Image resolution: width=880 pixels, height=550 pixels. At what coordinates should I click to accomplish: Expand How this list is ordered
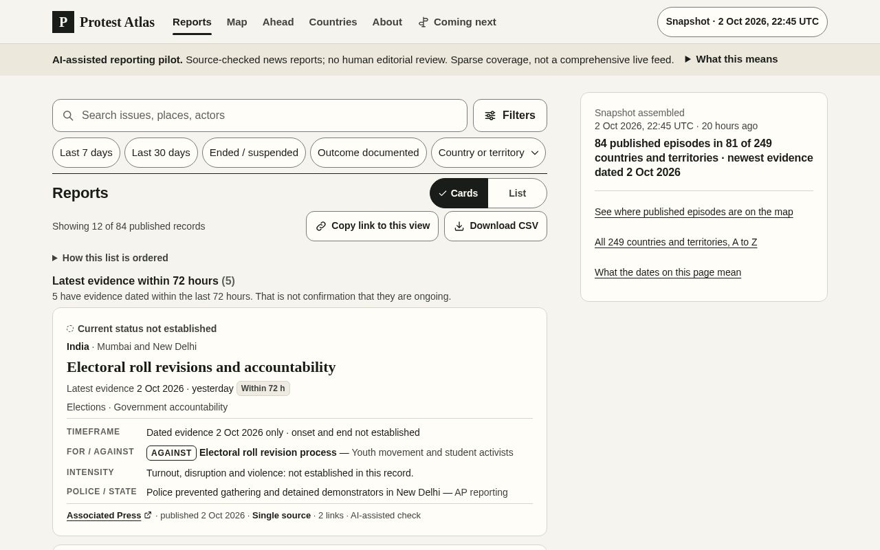click(110, 258)
